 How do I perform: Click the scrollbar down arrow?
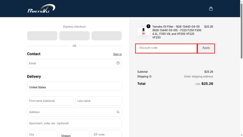pos(241,135)
